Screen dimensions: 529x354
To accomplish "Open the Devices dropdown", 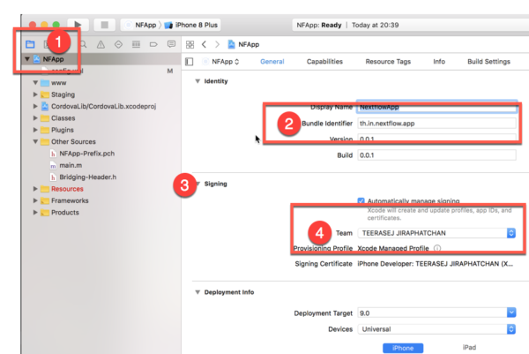I will tap(436, 329).
